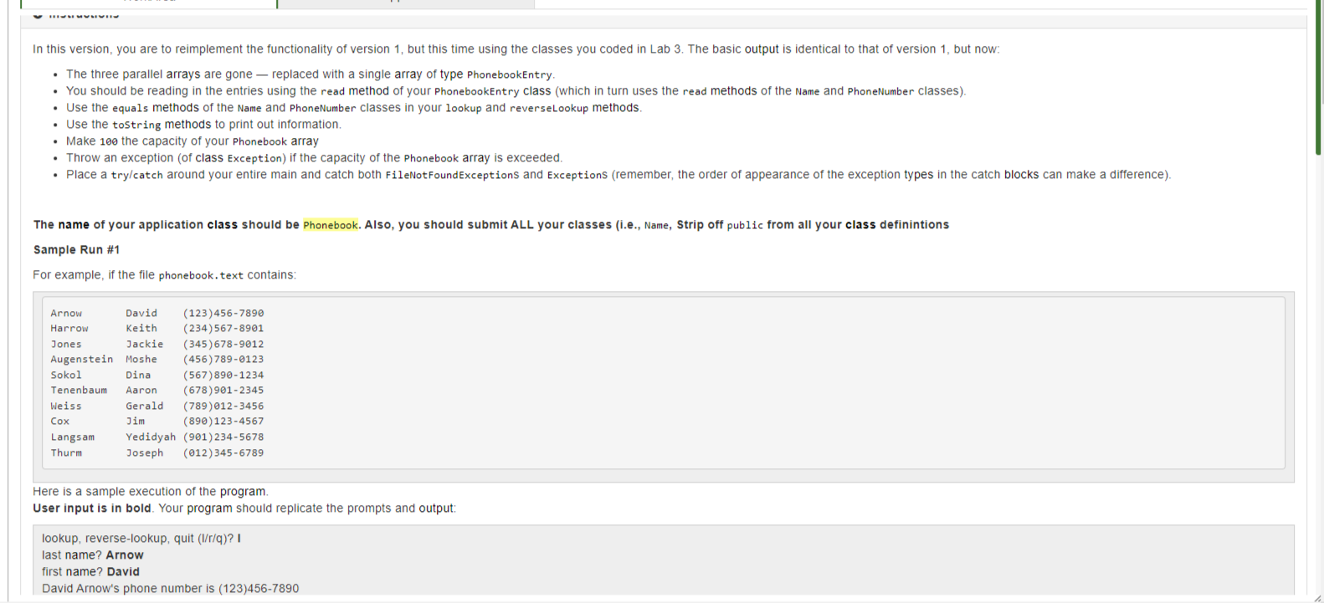This screenshot has height=603, width=1324.
Task: Switch to the gray second tab
Action: [406, 3]
